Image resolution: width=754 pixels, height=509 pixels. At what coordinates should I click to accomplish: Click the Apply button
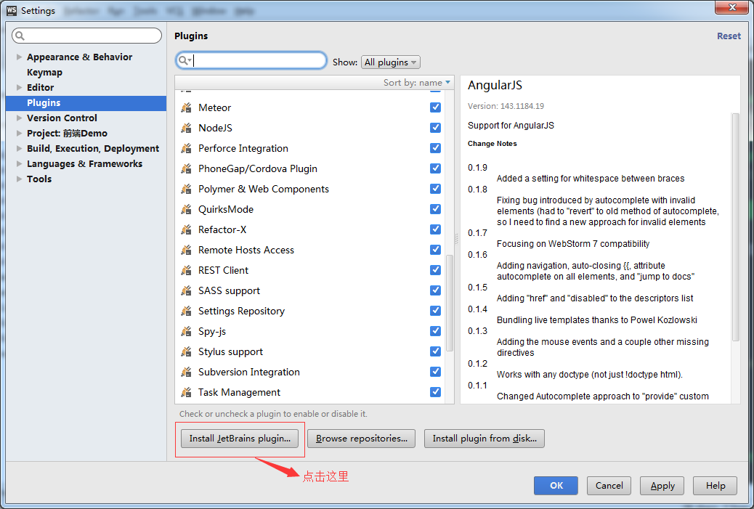tap(662, 486)
